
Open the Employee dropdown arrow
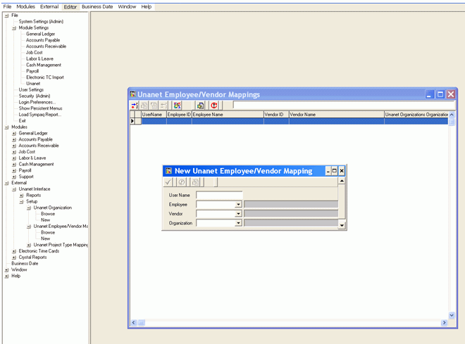coord(238,204)
